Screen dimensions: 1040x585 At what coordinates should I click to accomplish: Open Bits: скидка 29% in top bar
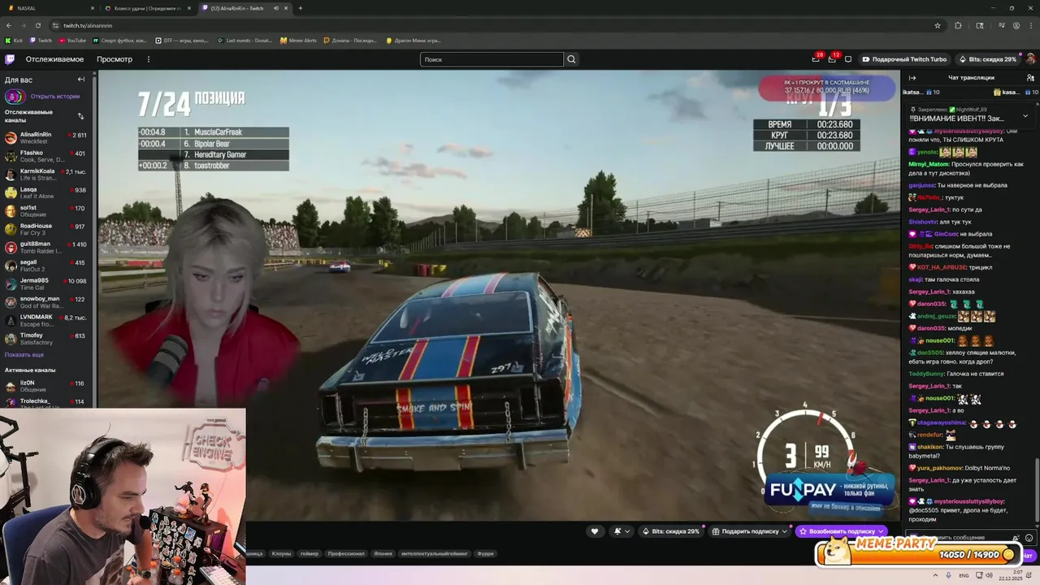tap(987, 59)
